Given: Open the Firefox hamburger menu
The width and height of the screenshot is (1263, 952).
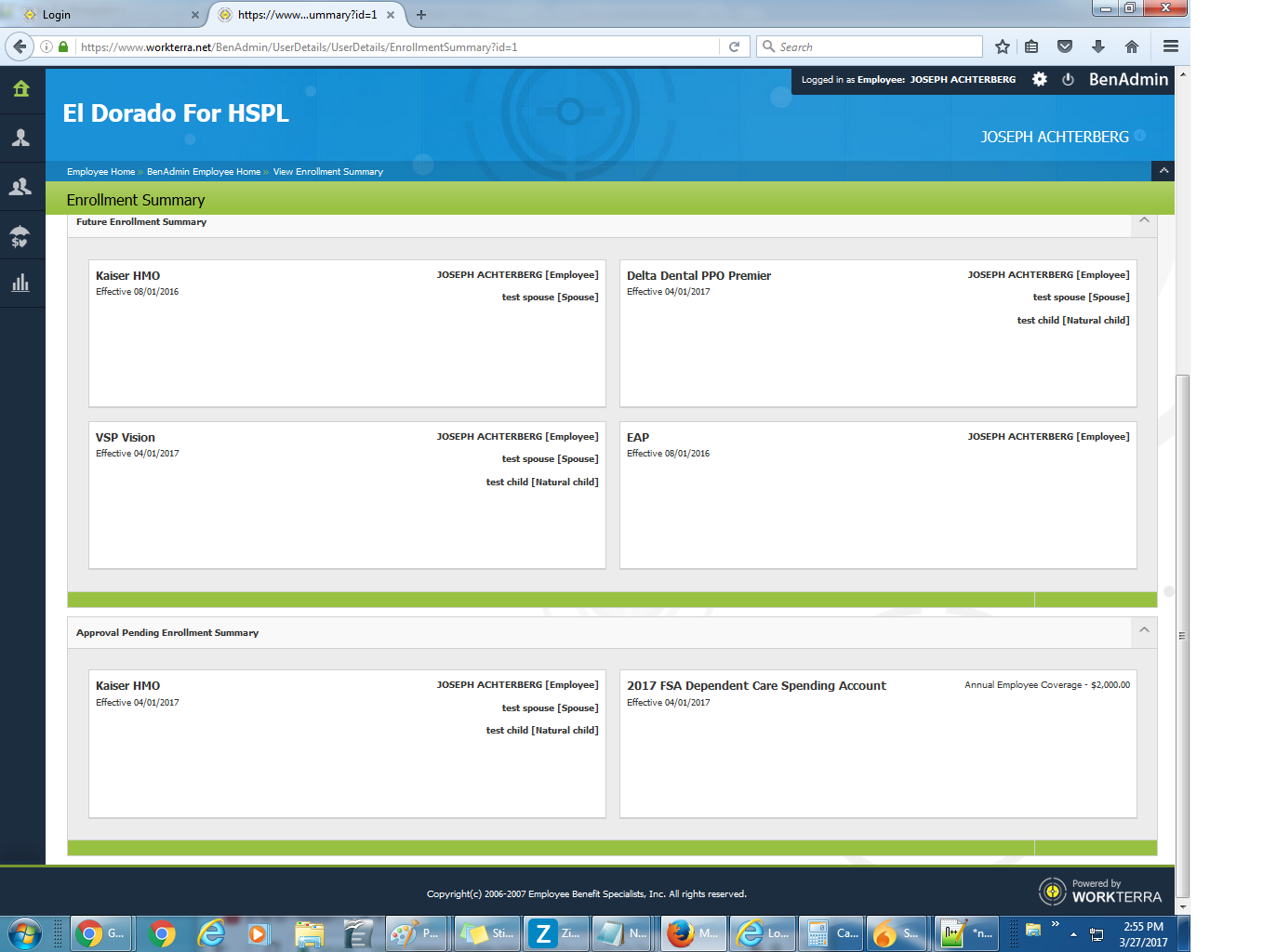Looking at the screenshot, I should [1171, 46].
